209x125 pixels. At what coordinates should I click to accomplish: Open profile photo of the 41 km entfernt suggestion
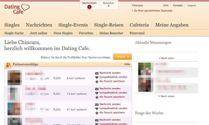click(15, 109)
